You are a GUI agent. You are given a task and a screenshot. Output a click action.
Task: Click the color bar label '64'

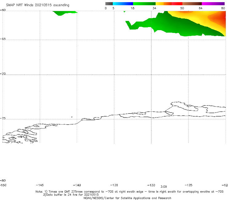pyautogui.click(x=201, y=8)
